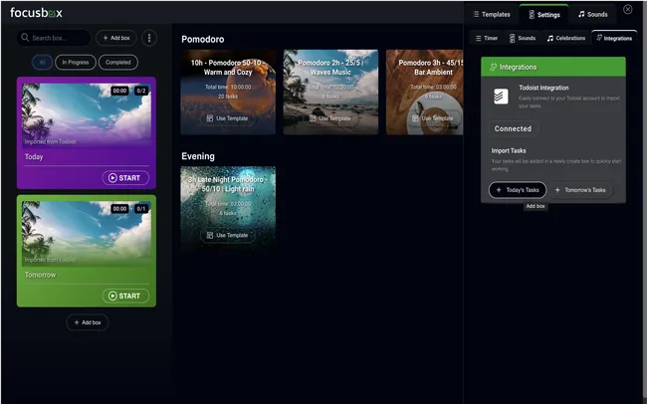Import Today's Tasks from Todoist
The image size is (647, 404).
point(517,190)
